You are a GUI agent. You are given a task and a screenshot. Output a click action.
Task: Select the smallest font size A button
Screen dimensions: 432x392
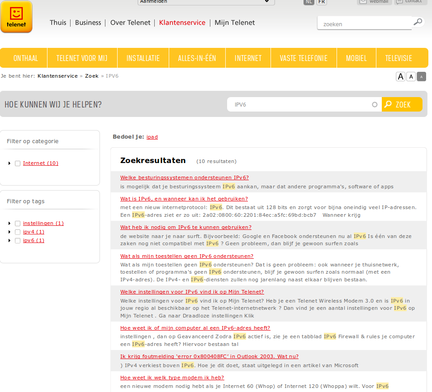(421, 76)
